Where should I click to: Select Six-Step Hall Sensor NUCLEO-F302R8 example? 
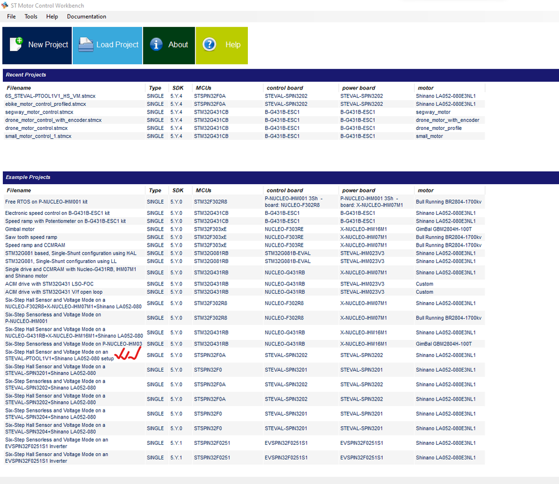point(73,303)
